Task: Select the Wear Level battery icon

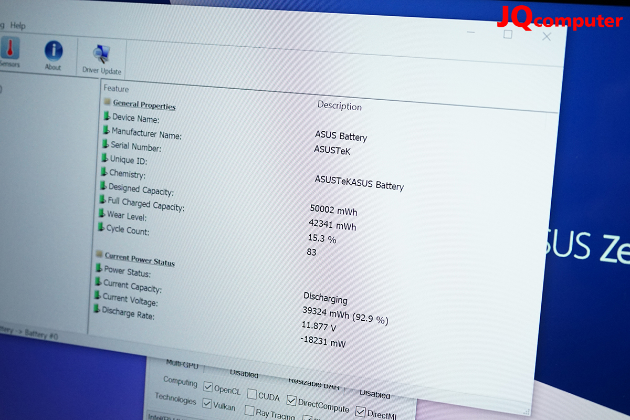Action: coord(102,213)
